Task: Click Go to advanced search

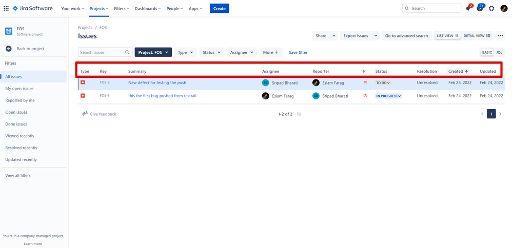Action: [406, 36]
